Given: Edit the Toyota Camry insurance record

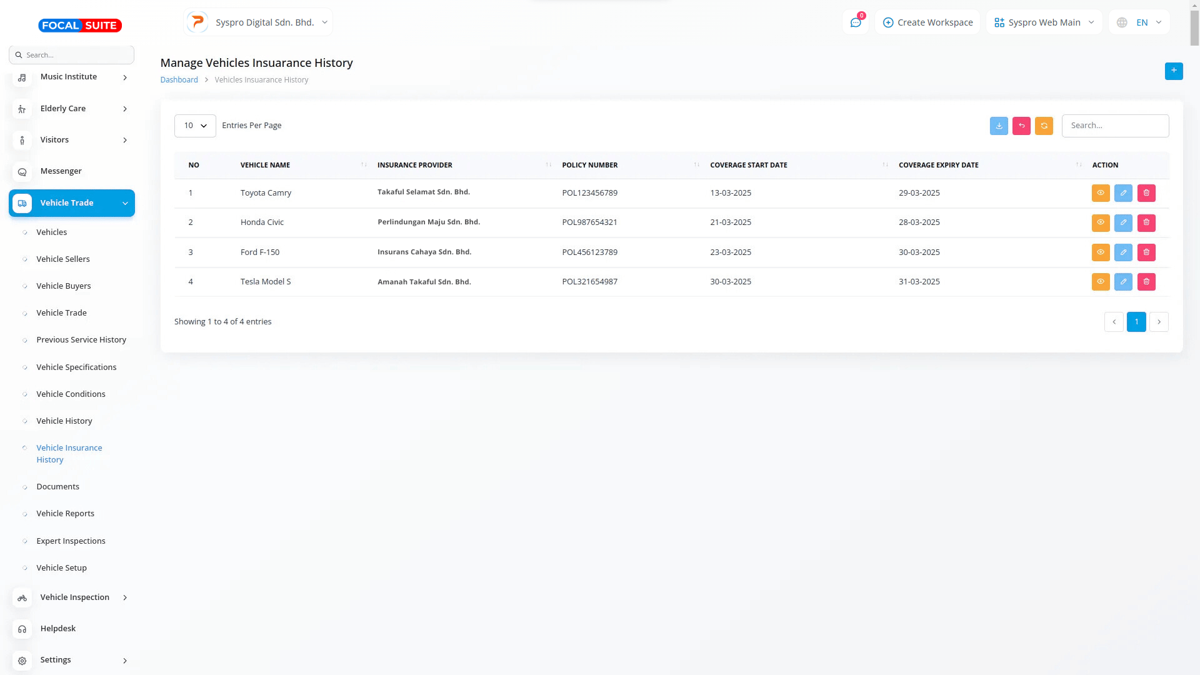Looking at the screenshot, I should click(1123, 193).
